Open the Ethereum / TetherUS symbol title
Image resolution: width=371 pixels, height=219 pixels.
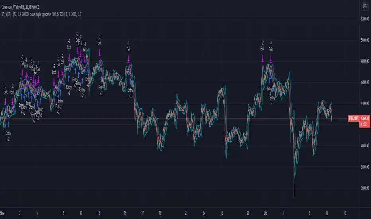point(20,7)
